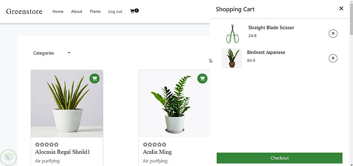353x166 pixels.
Task: Click the Greenstore logo
Action: click(x=24, y=11)
